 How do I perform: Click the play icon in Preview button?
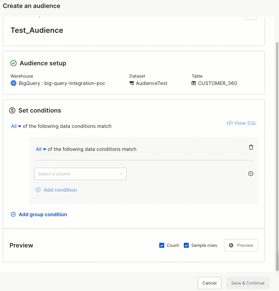click(x=231, y=245)
